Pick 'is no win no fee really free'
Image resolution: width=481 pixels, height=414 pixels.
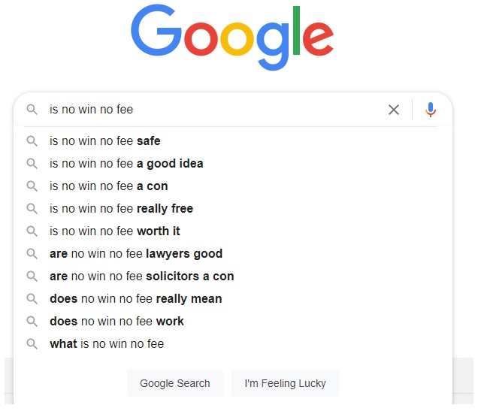(x=121, y=208)
